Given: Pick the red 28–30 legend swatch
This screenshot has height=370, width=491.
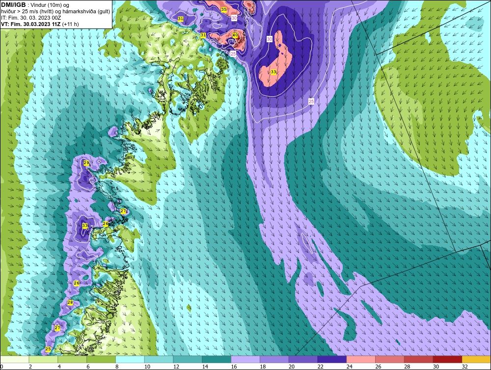Looking at the screenshot, I should pyautogui.click(x=418, y=359).
